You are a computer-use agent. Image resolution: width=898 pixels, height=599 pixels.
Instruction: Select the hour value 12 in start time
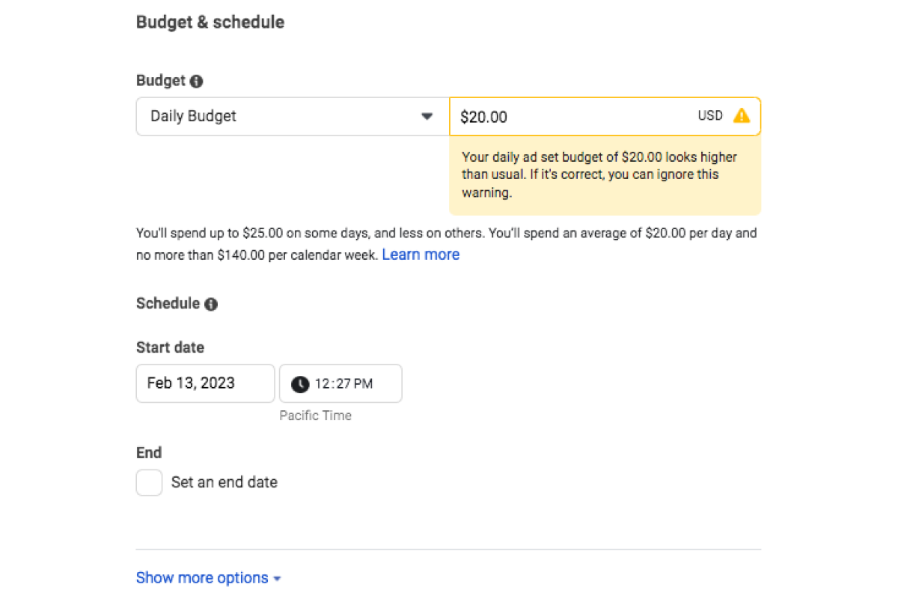click(x=322, y=384)
